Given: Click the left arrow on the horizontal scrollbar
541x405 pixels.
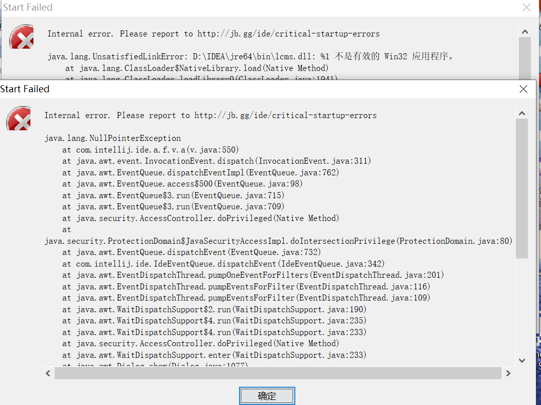Looking at the screenshot, I should [x=48, y=373].
